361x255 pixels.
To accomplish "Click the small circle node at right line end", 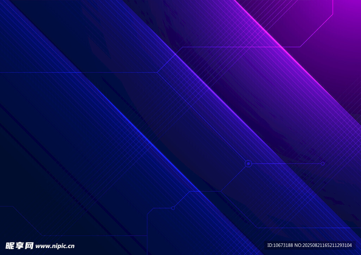I will coord(322,163).
